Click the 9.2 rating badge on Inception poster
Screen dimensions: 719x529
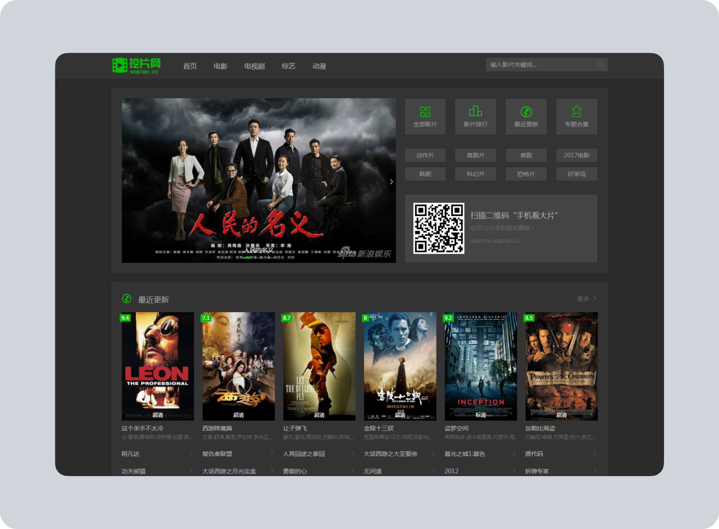click(x=448, y=317)
